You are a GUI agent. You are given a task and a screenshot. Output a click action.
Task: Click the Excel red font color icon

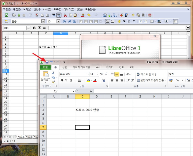[95, 80]
